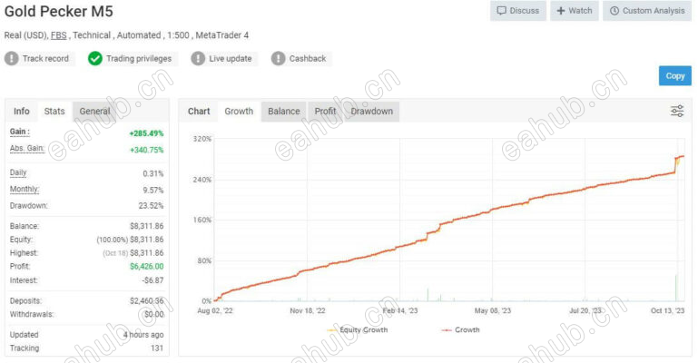Click the 0.31% daily value
Viewport: 698px width, 363px height.
153,173
